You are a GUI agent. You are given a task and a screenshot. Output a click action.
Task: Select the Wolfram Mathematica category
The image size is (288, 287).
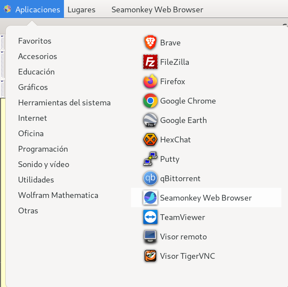pyautogui.click(x=58, y=195)
